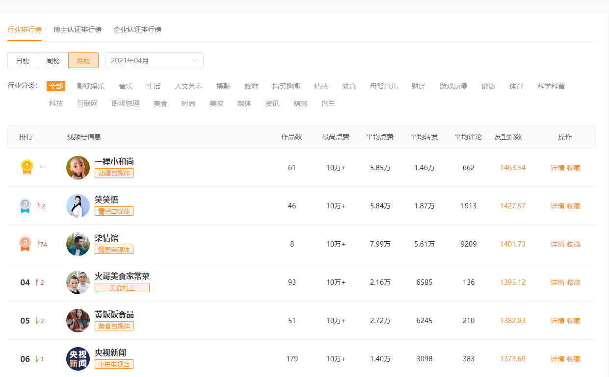Click the chevron arrow in date selector
Viewport: 609px width, 377px height.
[195, 60]
